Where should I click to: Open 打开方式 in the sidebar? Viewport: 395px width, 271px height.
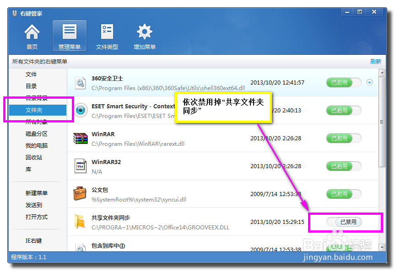(x=37, y=217)
